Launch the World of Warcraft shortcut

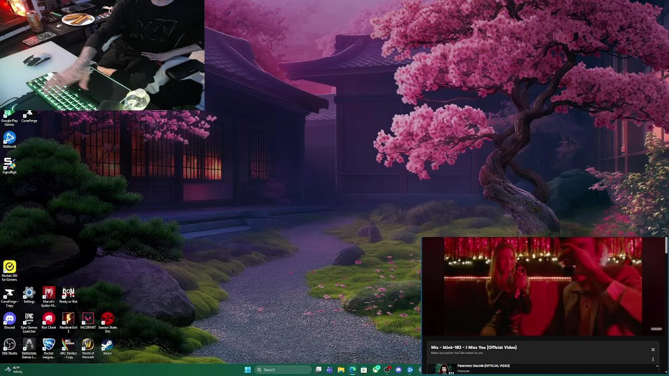click(x=88, y=349)
